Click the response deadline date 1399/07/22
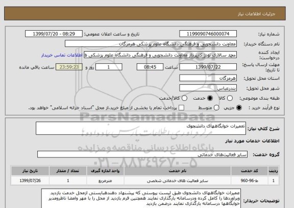The height and width of the screenshot is (208, 294). click(x=208, y=67)
